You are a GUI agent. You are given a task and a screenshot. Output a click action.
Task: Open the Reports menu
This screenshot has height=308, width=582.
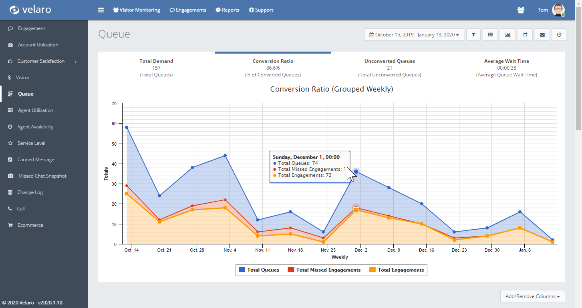(228, 10)
